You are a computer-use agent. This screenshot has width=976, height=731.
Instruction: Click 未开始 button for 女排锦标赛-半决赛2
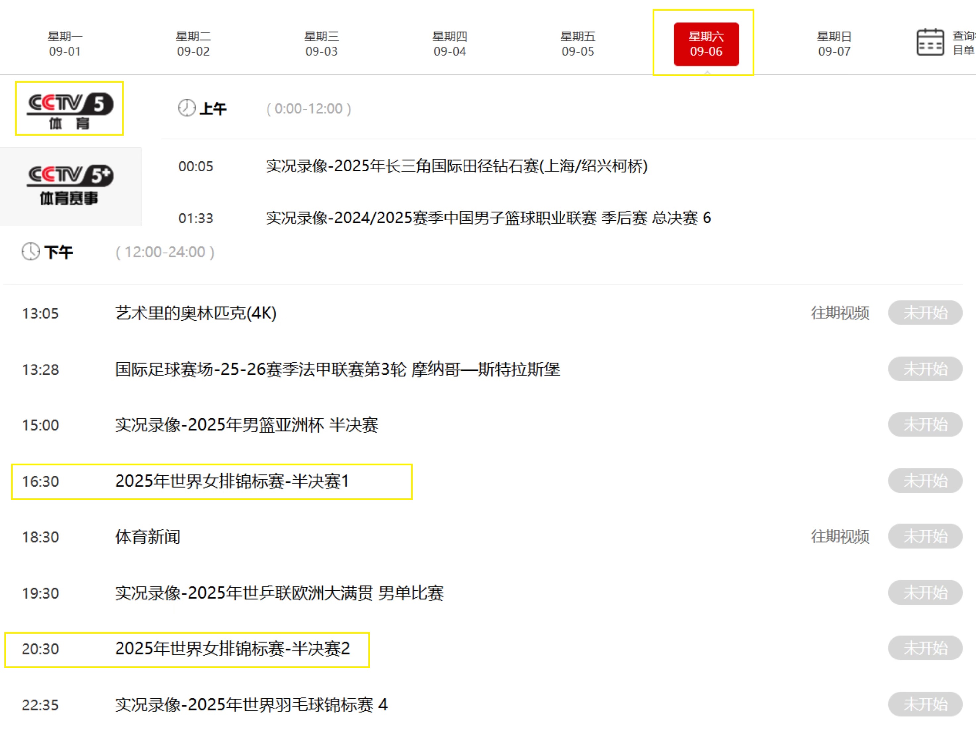pyautogui.click(x=925, y=648)
